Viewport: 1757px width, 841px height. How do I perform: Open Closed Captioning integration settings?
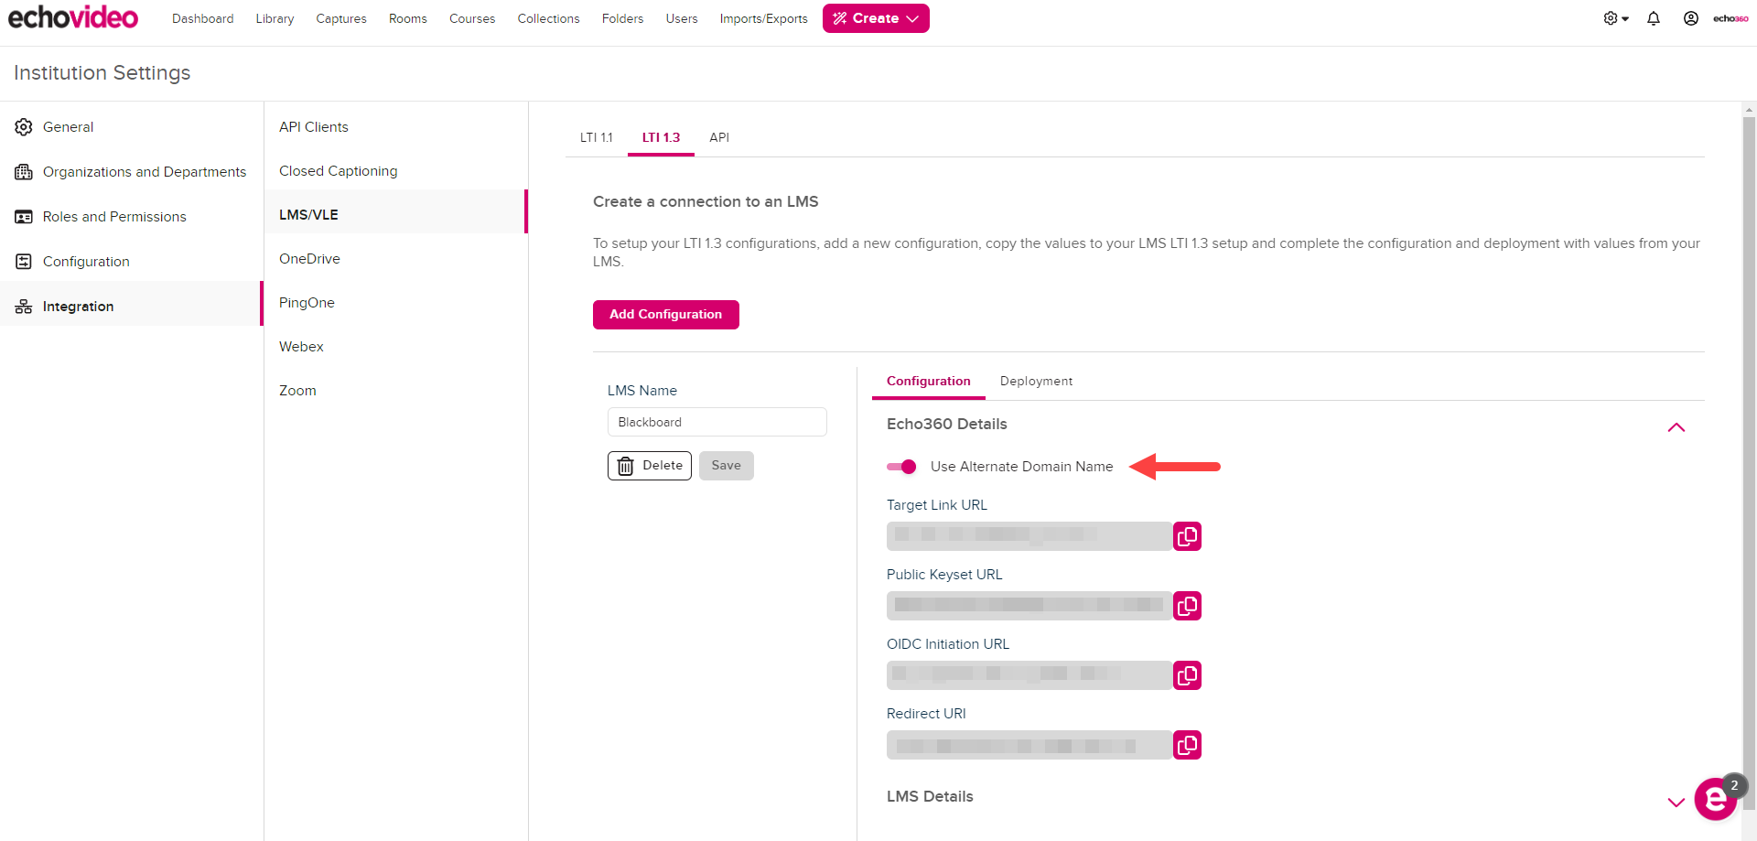pyautogui.click(x=396, y=171)
